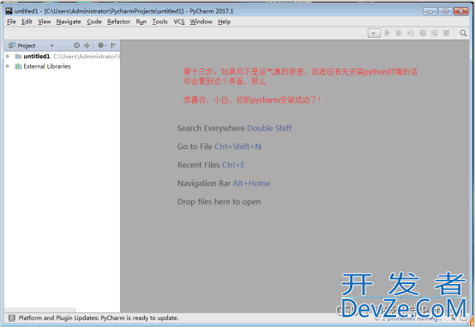Click the PyCharm app icon in title bar
Image resolution: width=475 pixels, height=327 pixels.
pos(9,11)
